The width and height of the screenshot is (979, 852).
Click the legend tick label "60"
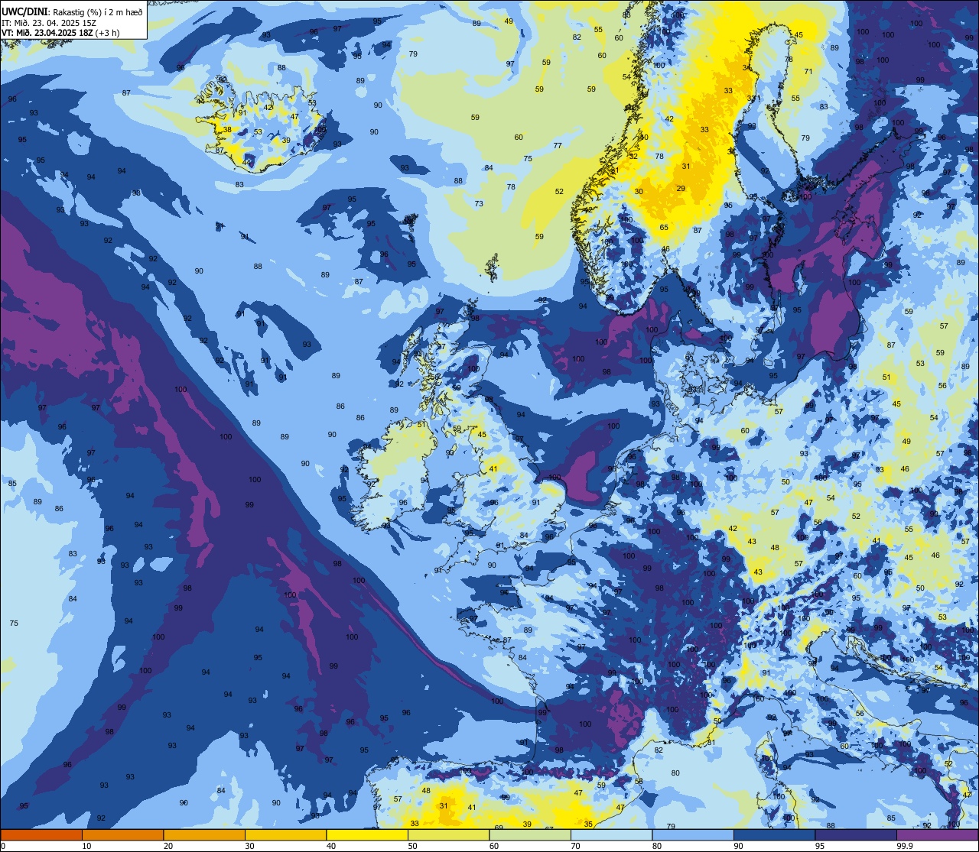click(x=494, y=846)
